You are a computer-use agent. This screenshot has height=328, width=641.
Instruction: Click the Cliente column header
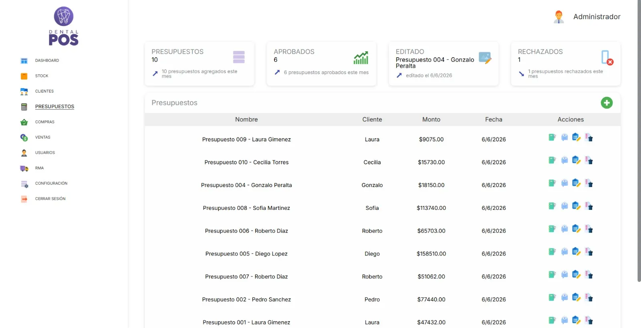click(x=372, y=119)
